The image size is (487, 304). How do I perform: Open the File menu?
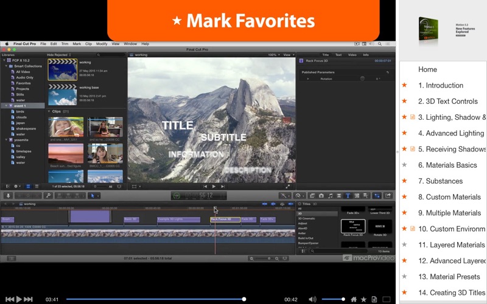point(43,44)
